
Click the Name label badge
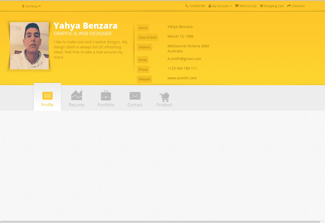pyautogui.click(x=143, y=28)
